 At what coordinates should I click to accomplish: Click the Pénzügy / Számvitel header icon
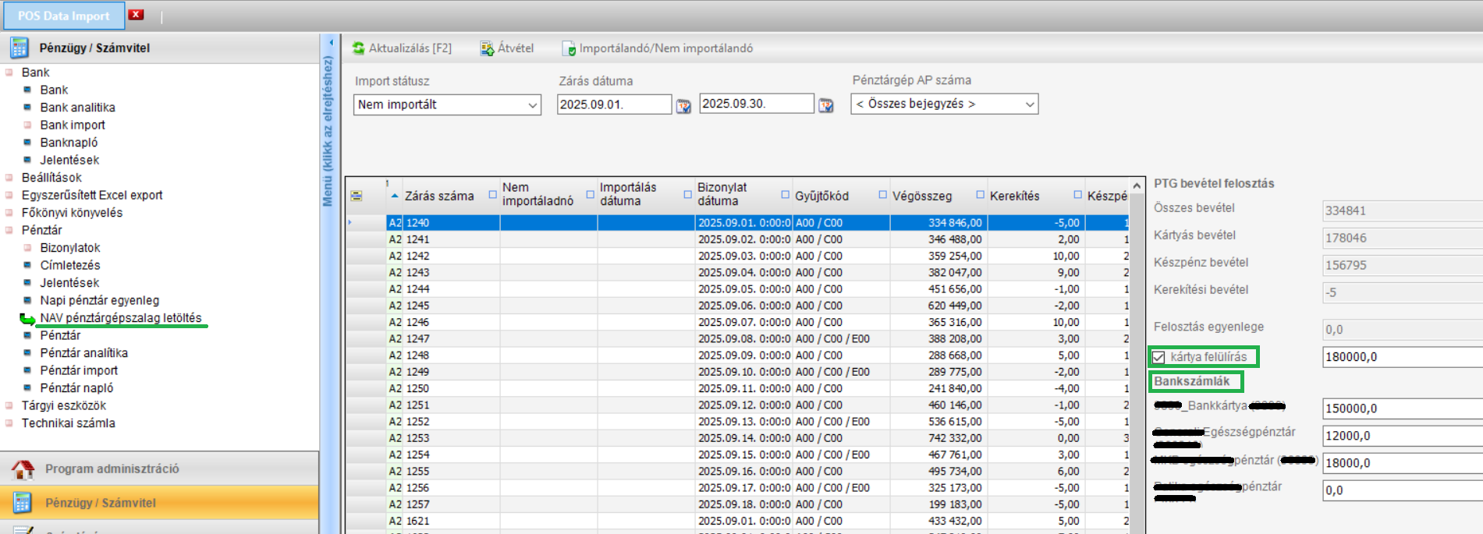(x=20, y=48)
